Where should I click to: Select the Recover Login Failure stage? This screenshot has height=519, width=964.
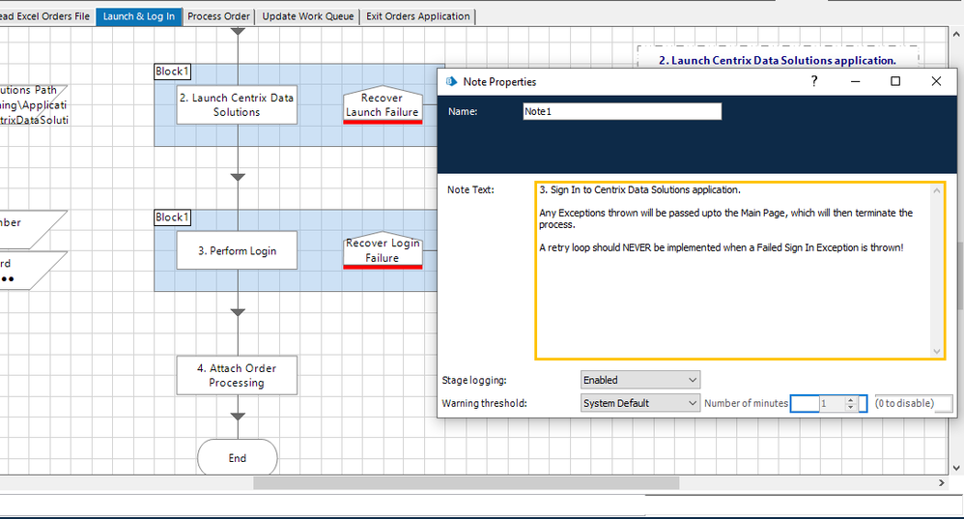click(x=383, y=250)
